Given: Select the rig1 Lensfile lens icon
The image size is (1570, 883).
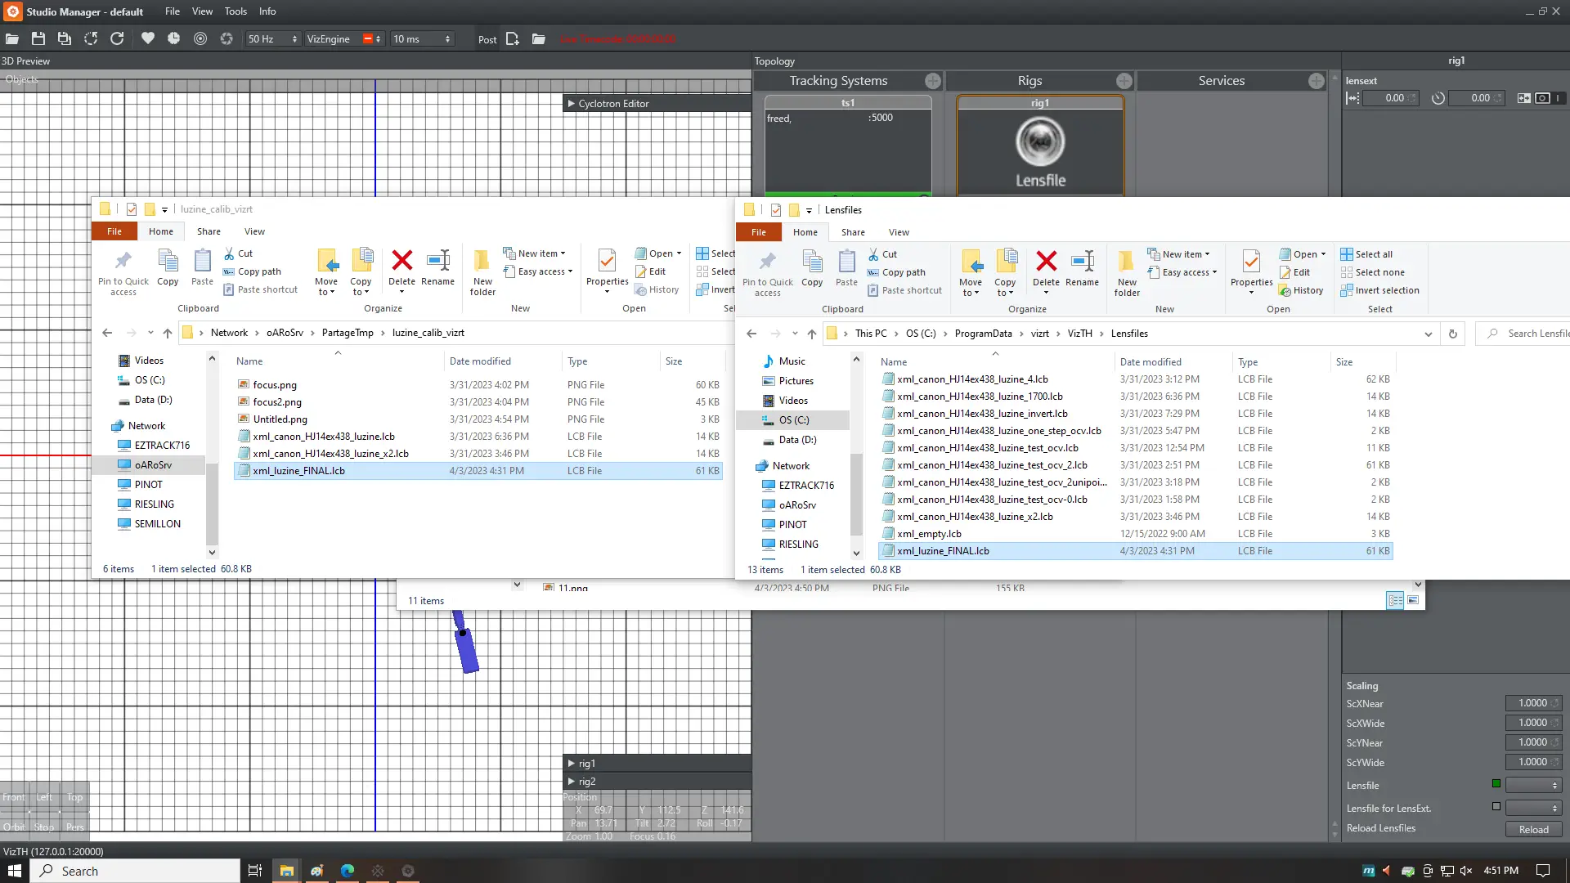Looking at the screenshot, I should click(x=1040, y=142).
